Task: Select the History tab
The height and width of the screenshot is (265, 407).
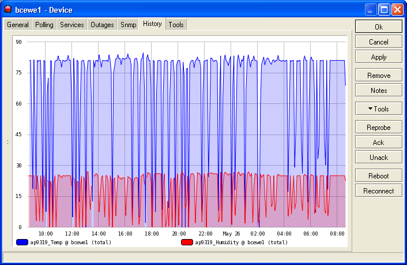Action: (152, 24)
